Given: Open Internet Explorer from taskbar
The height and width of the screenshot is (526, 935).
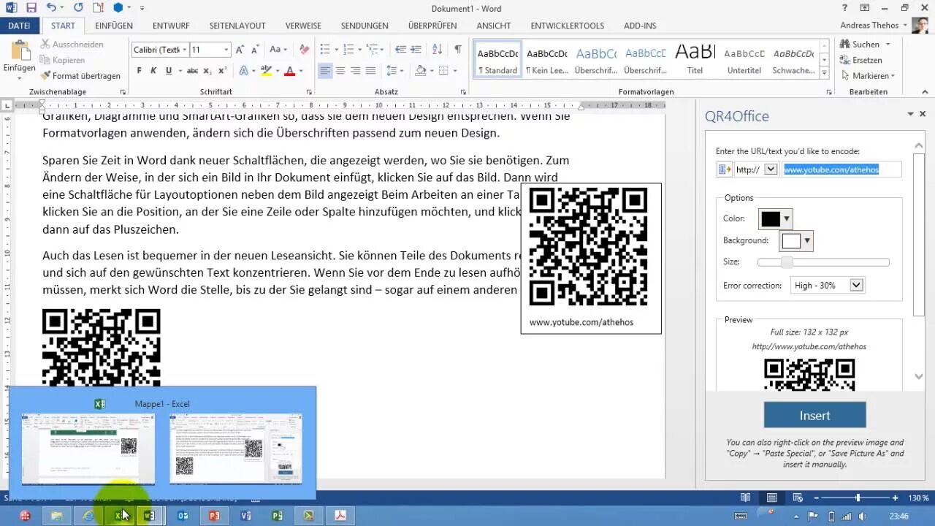Looking at the screenshot, I should (88, 516).
